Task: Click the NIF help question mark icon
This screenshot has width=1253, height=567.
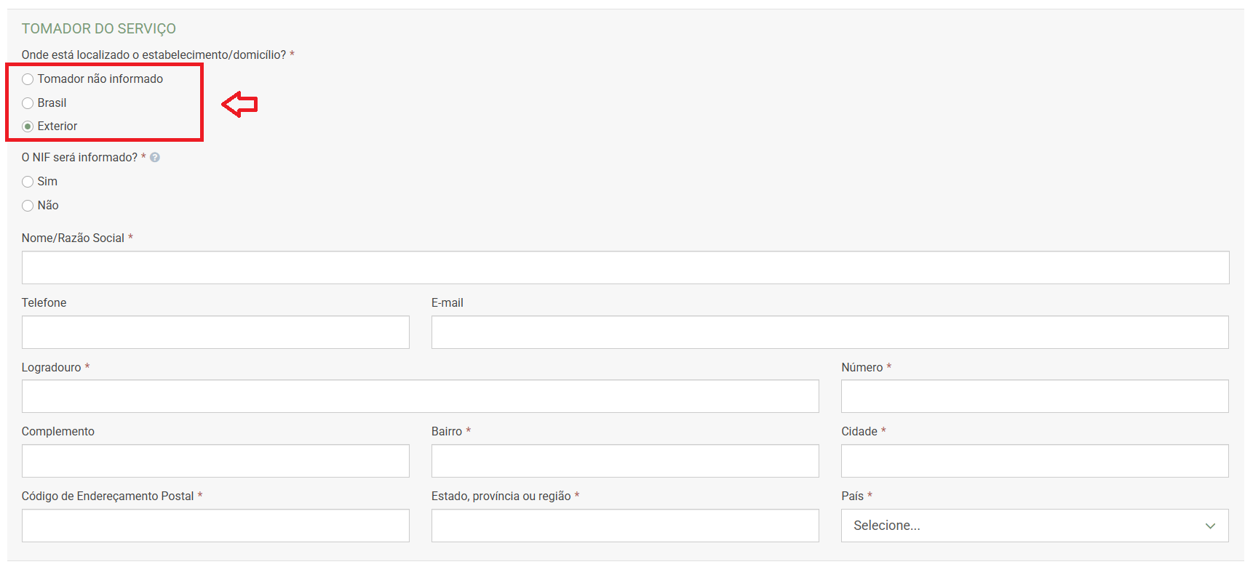Action: 155,157
